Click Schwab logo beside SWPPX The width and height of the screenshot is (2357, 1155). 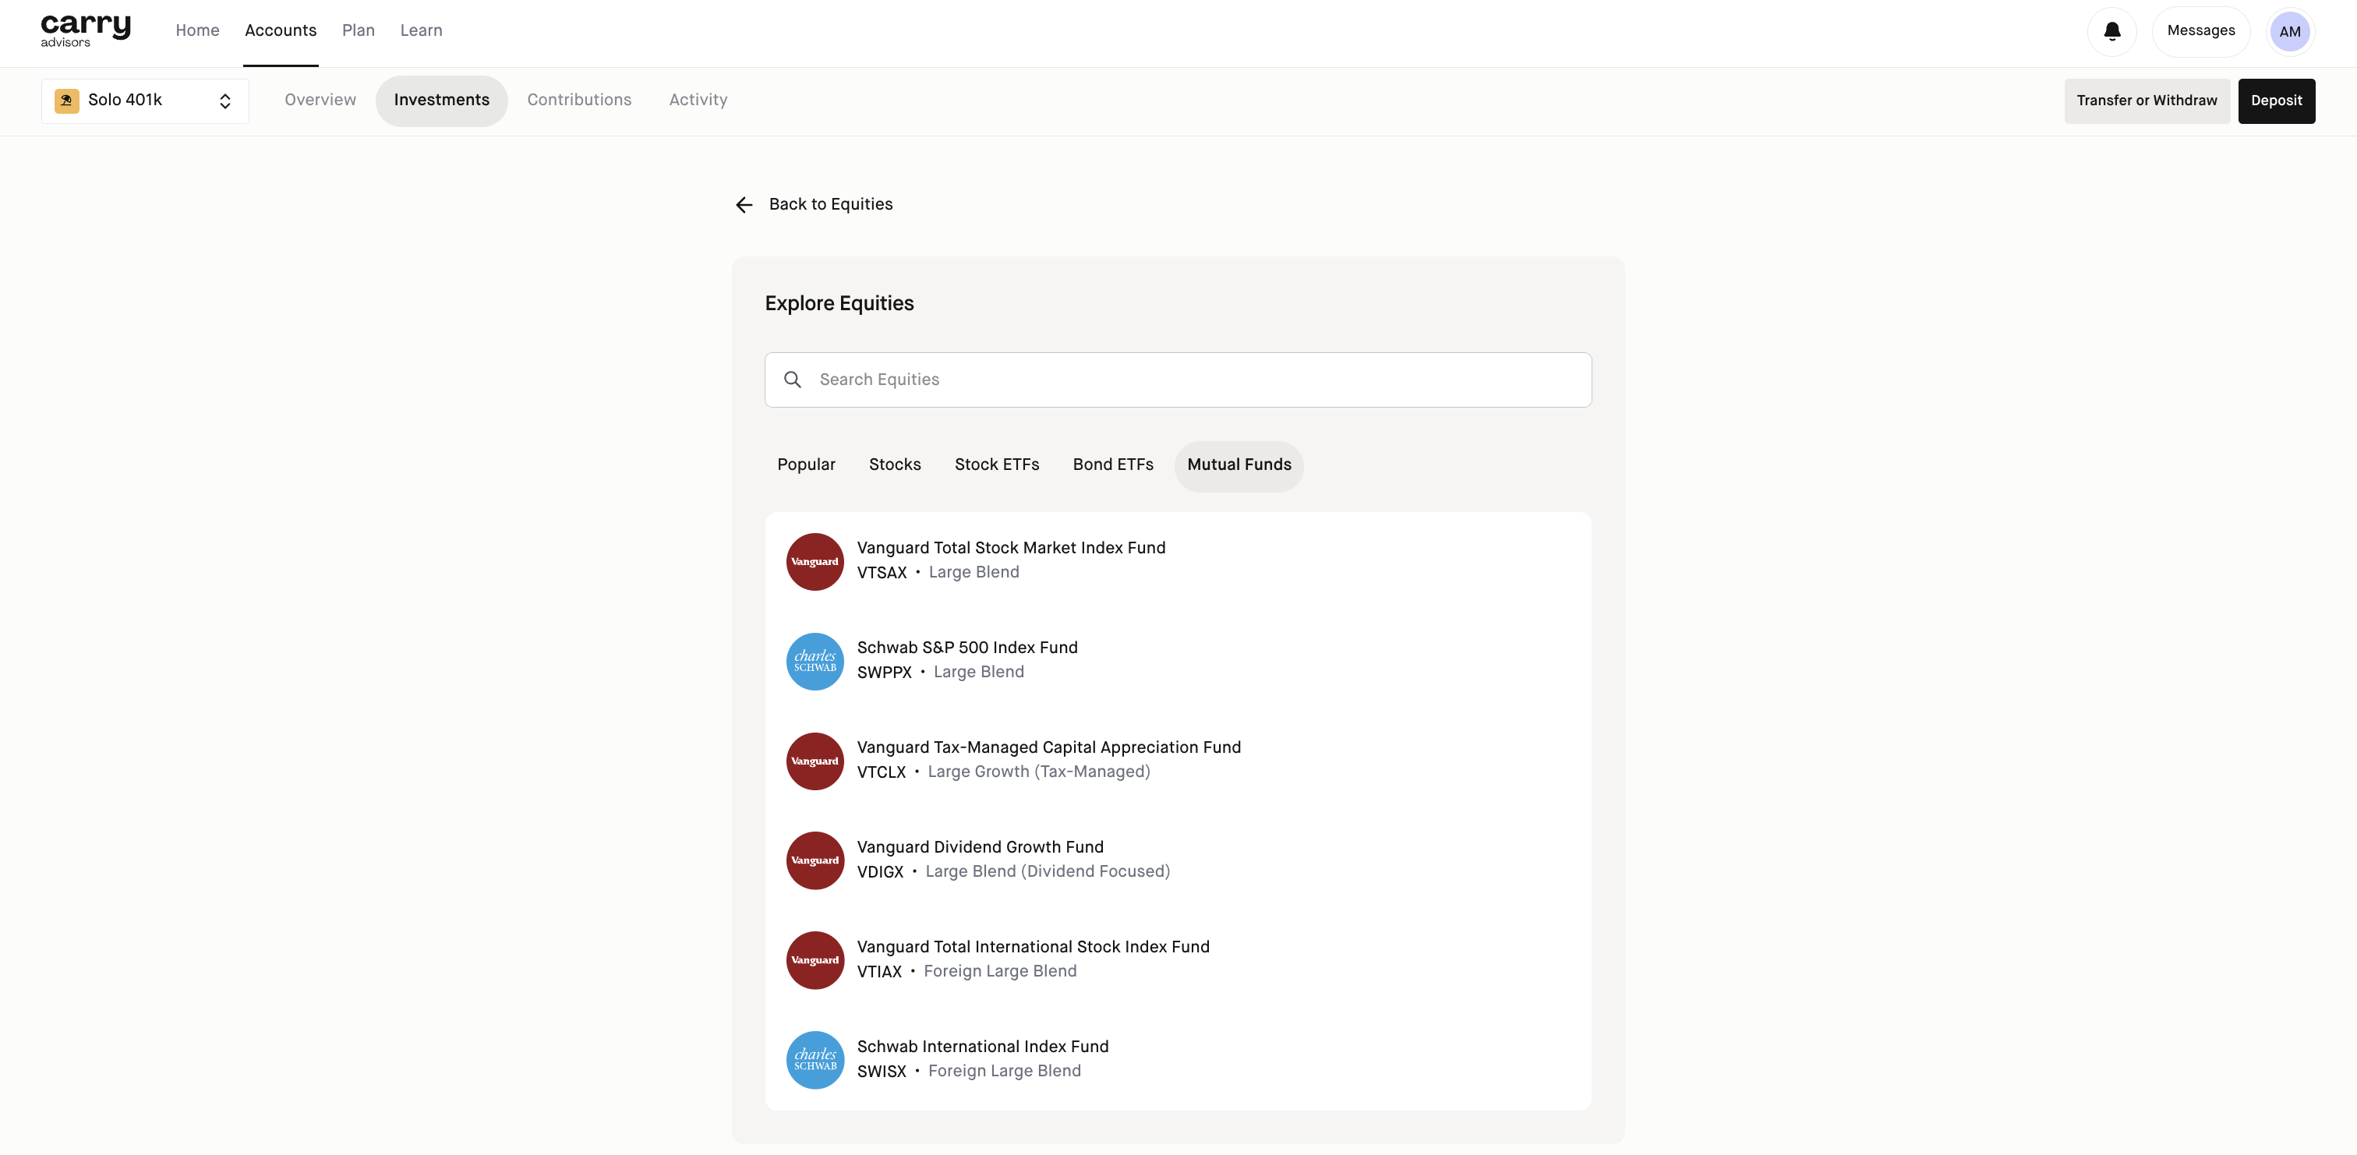click(815, 661)
